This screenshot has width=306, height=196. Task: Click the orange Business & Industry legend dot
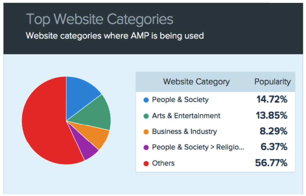point(146,132)
